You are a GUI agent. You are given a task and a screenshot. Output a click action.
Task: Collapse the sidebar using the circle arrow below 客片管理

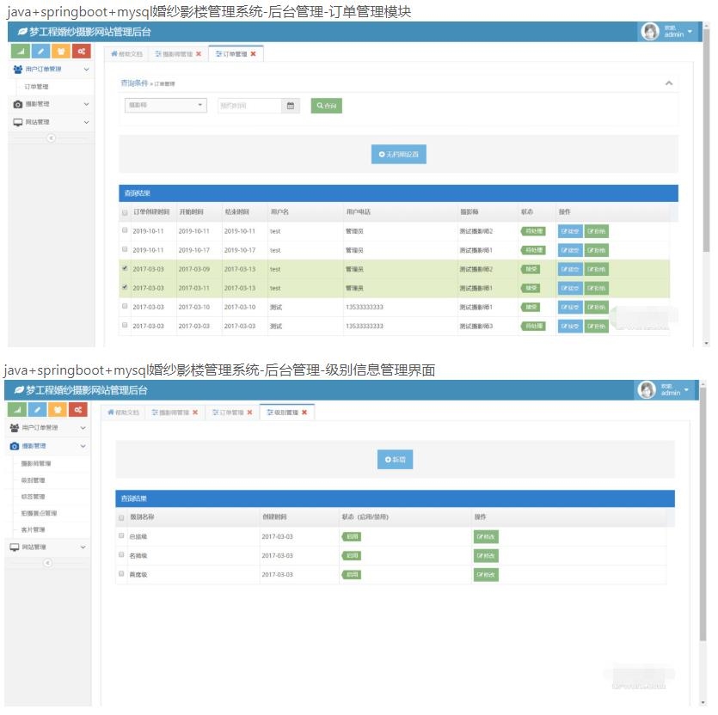click(48, 563)
